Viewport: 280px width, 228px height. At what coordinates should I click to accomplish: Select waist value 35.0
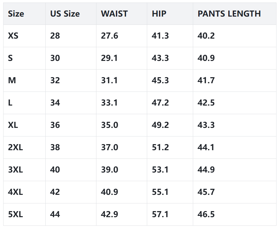(110, 125)
